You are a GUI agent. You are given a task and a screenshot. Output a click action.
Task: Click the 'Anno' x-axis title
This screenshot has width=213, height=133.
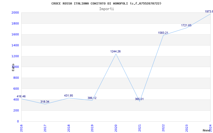pos(206,130)
